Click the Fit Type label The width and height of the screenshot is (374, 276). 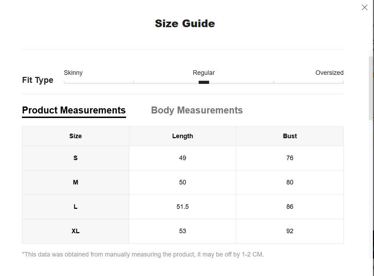click(38, 80)
